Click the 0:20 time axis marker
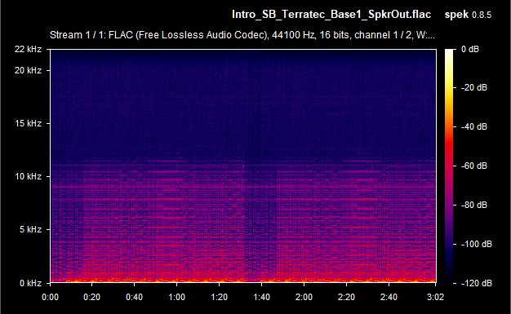Image resolution: width=511 pixels, height=314 pixels. click(x=92, y=297)
